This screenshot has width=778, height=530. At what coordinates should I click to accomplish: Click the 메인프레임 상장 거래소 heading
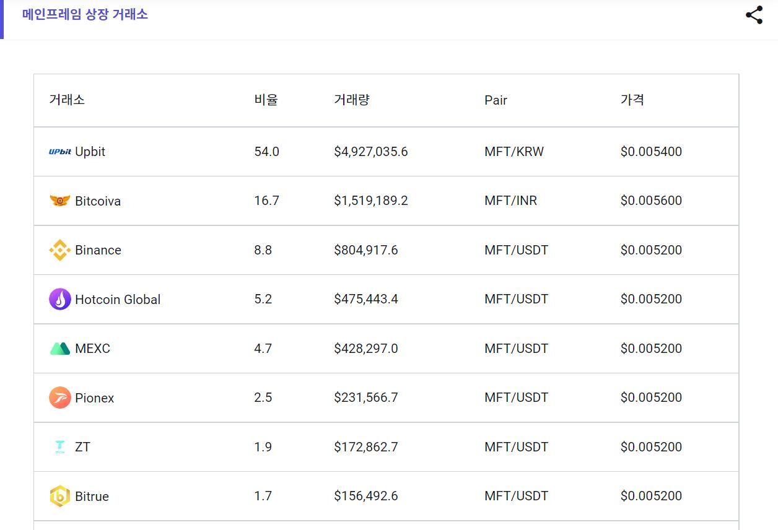85,14
